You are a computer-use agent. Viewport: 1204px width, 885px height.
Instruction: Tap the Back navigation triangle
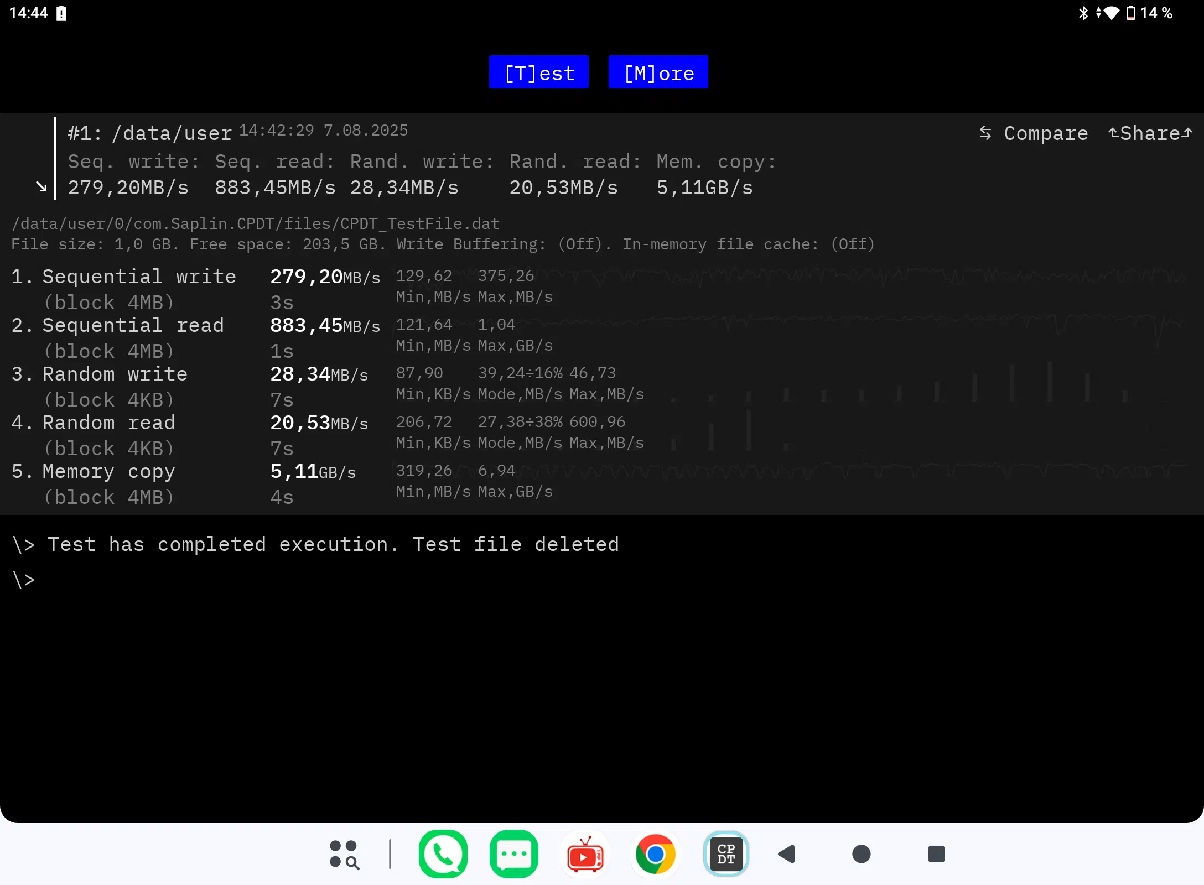(787, 854)
